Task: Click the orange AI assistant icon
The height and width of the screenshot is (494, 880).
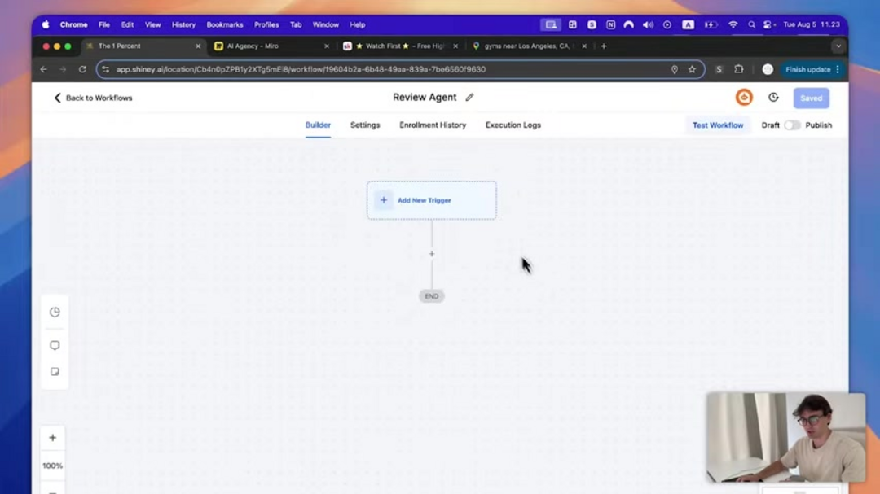Action: click(x=744, y=98)
